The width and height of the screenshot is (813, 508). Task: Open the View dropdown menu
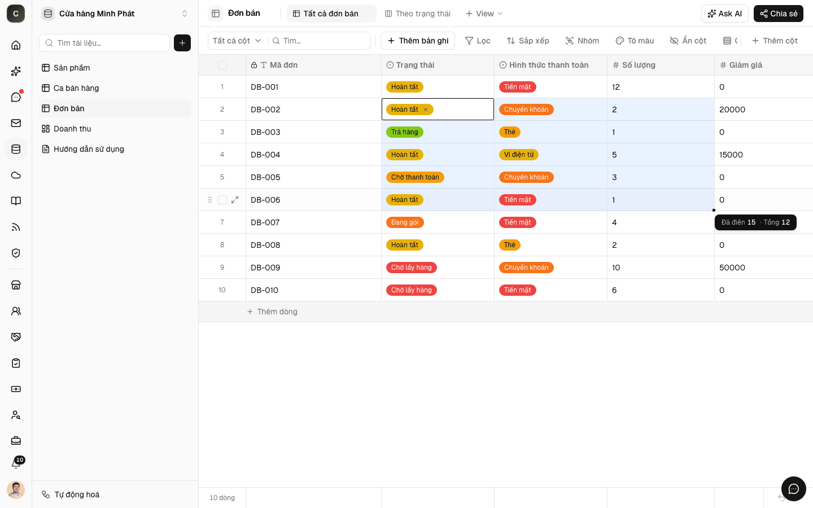(x=484, y=14)
